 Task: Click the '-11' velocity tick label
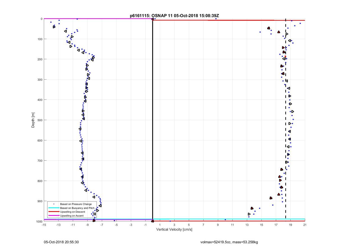(73, 225)
